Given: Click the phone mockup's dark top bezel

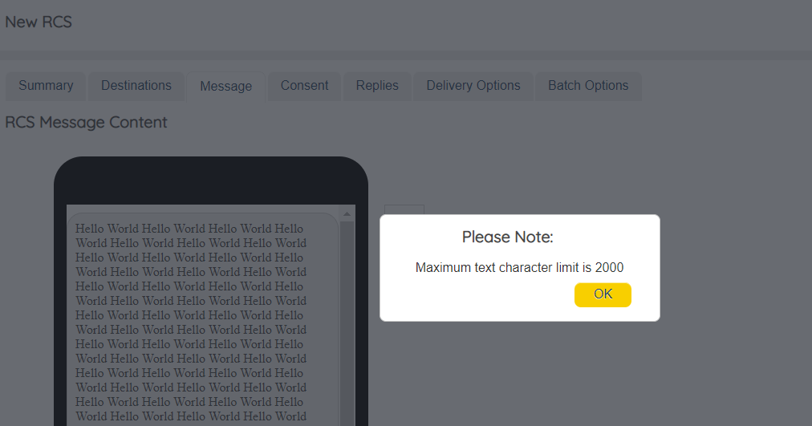Looking at the screenshot, I should 210,181.
